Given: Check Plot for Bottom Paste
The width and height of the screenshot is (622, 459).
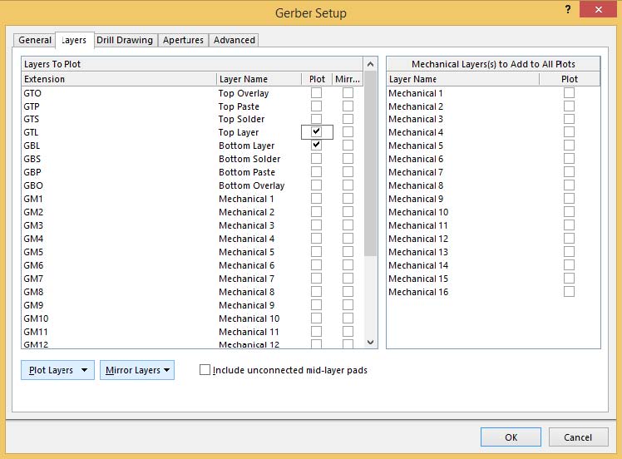Looking at the screenshot, I should 316,172.
